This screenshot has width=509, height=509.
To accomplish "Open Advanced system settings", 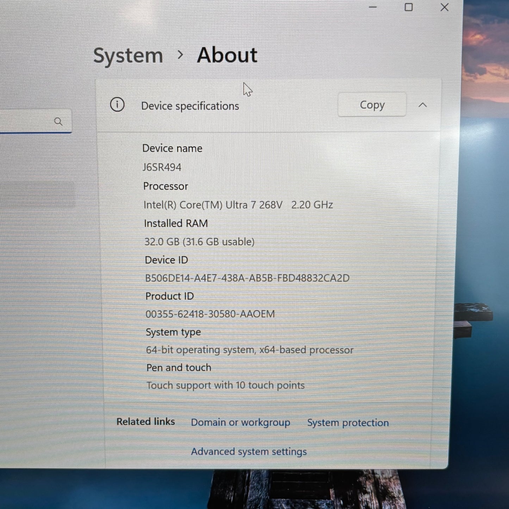I will tap(249, 451).
